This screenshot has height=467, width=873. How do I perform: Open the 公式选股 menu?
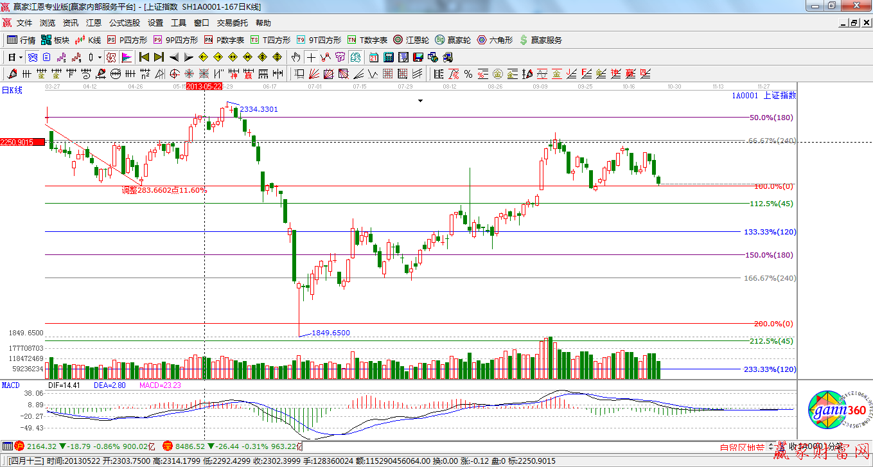pos(124,22)
